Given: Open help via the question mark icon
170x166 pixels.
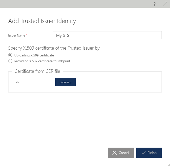Looking at the screenshot, I should coord(155,4).
